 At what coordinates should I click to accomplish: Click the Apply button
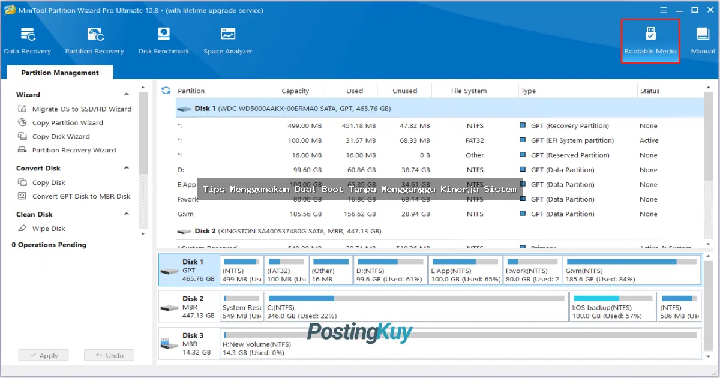point(43,355)
